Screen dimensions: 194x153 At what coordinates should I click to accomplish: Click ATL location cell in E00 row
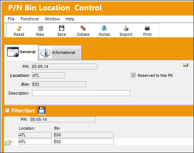(x=35, y=135)
